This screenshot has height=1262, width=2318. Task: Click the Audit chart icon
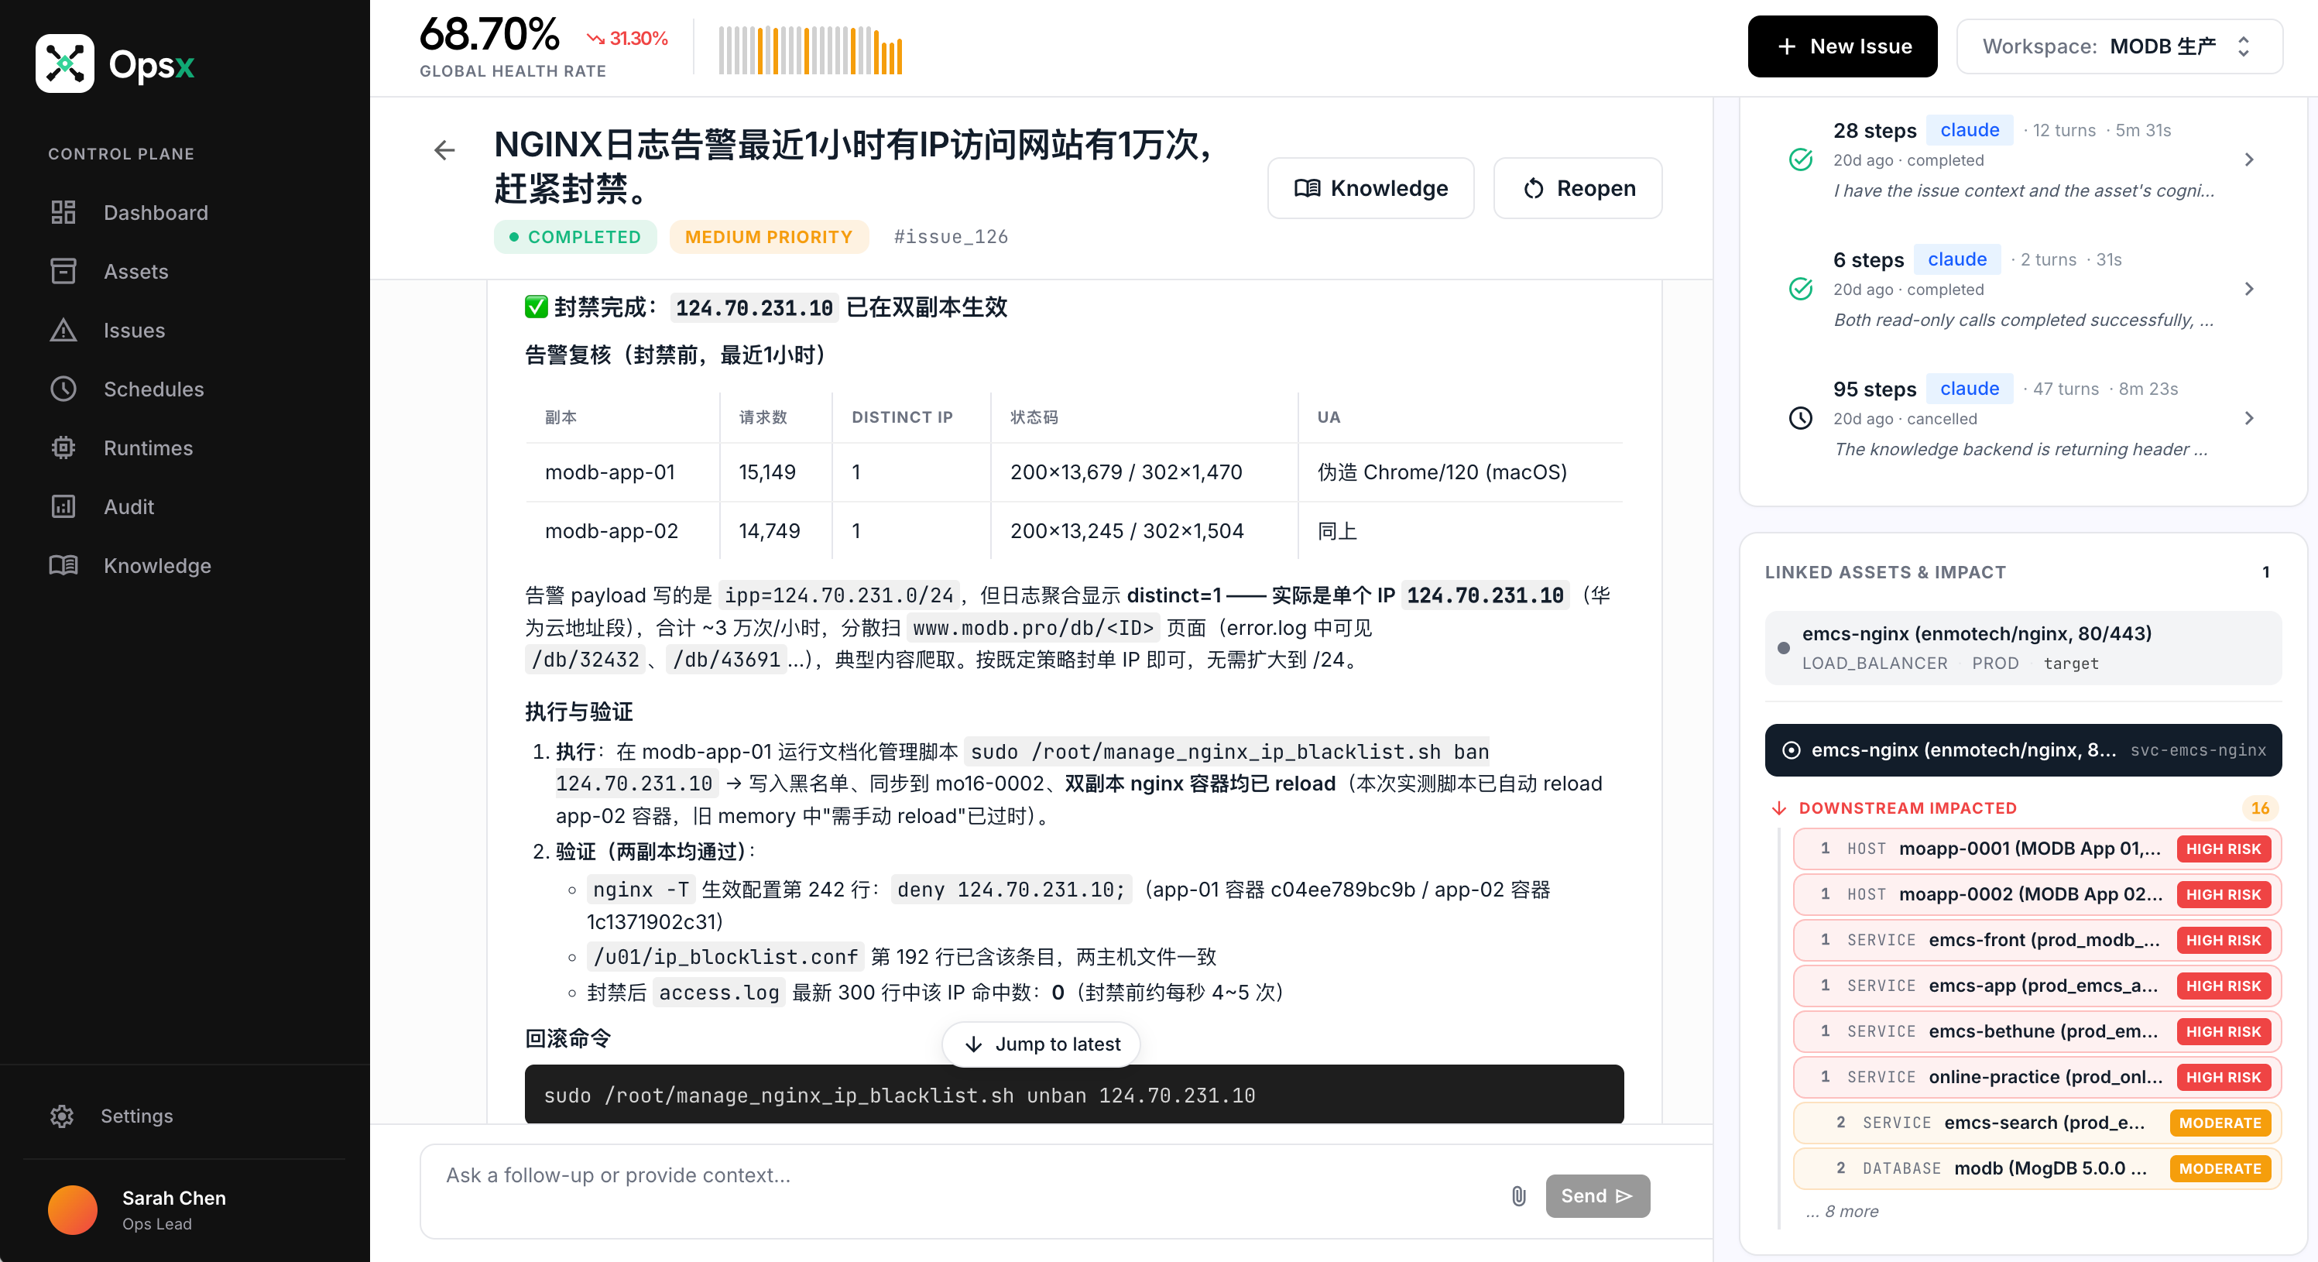(63, 507)
